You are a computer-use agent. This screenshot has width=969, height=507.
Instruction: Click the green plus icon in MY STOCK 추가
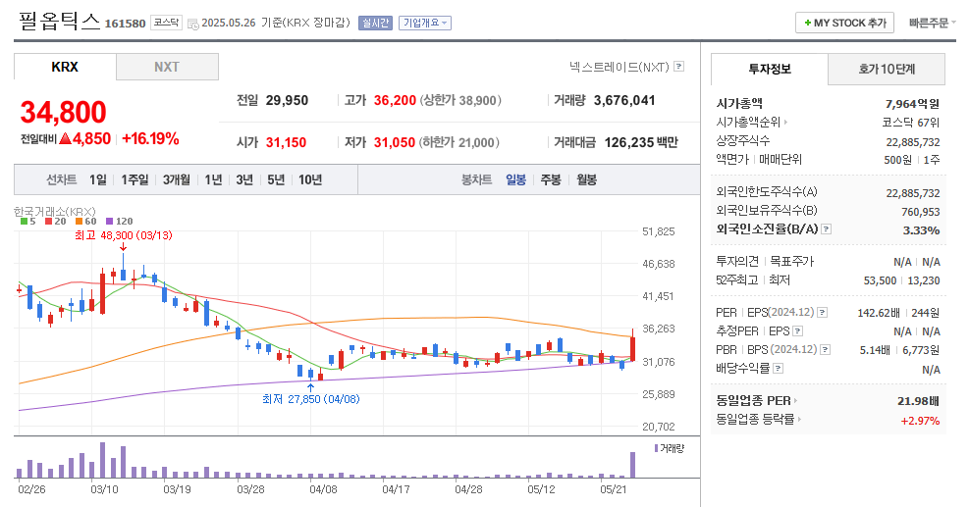(x=807, y=23)
